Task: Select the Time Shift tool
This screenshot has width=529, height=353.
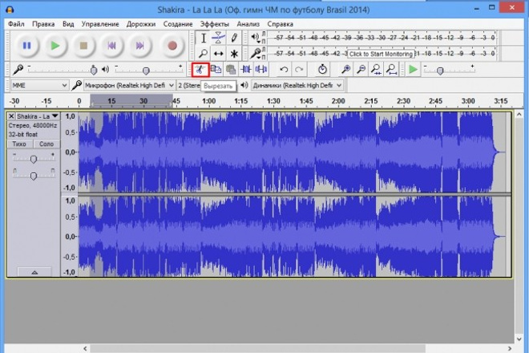Action: click(x=218, y=54)
